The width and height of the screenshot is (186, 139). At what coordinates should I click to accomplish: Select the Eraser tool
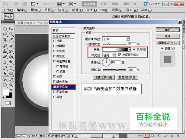tap(5, 57)
